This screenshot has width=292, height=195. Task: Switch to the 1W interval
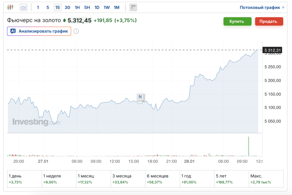point(106,7)
